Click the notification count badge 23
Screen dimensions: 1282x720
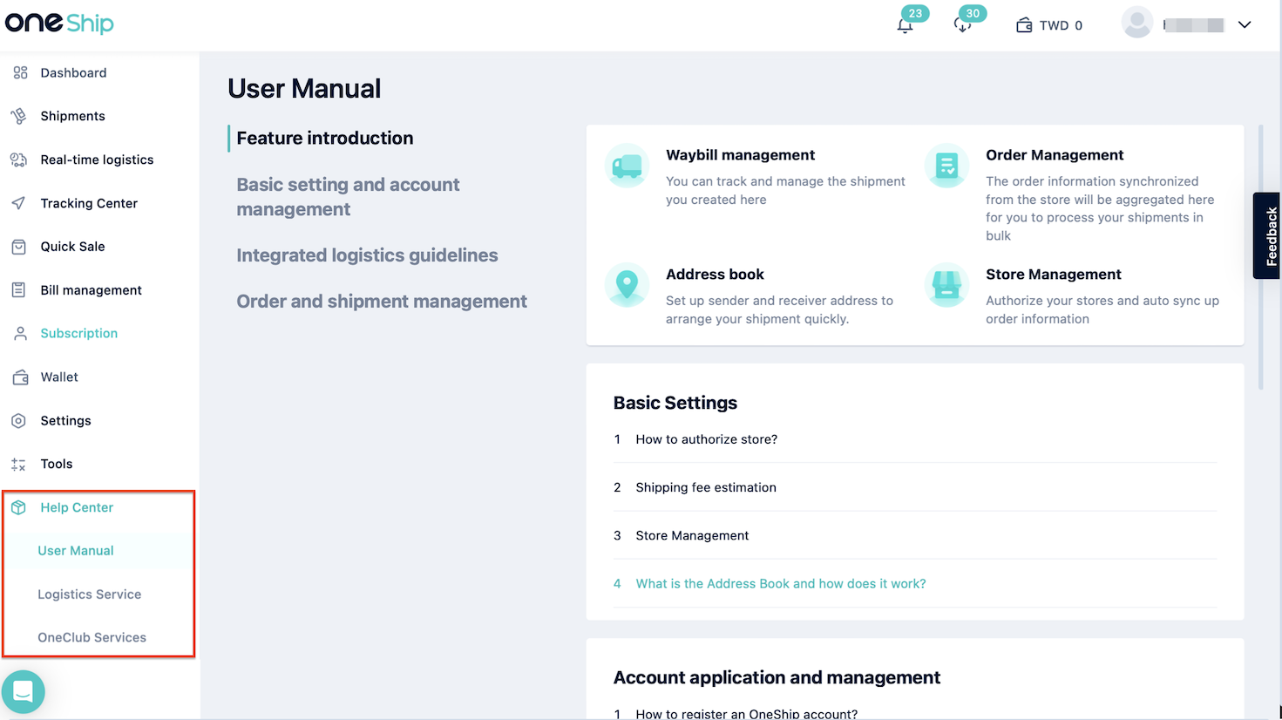pos(915,13)
